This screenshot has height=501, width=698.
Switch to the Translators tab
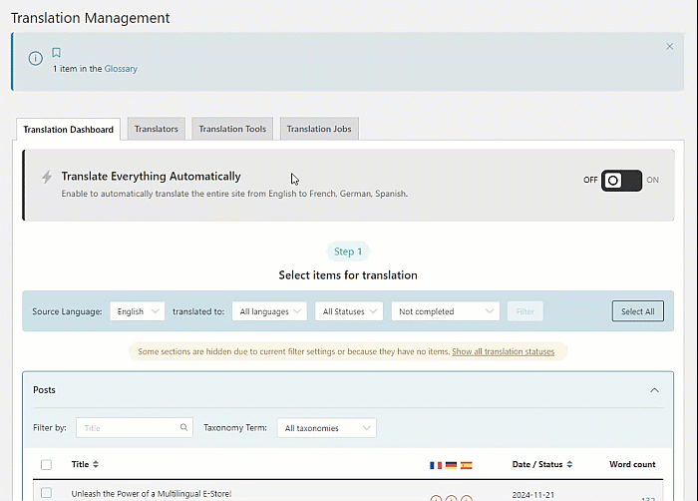(x=157, y=129)
